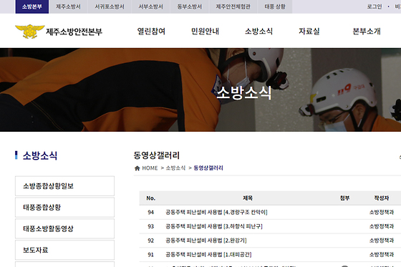The image size is (401, 267).
Task: Open the 서부소방서 tab
Action: pyautogui.click(x=150, y=6)
